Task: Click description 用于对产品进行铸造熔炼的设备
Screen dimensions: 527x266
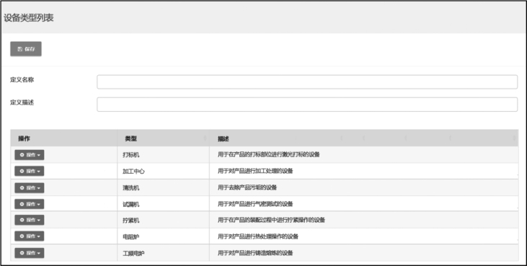Action: pos(255,253)
